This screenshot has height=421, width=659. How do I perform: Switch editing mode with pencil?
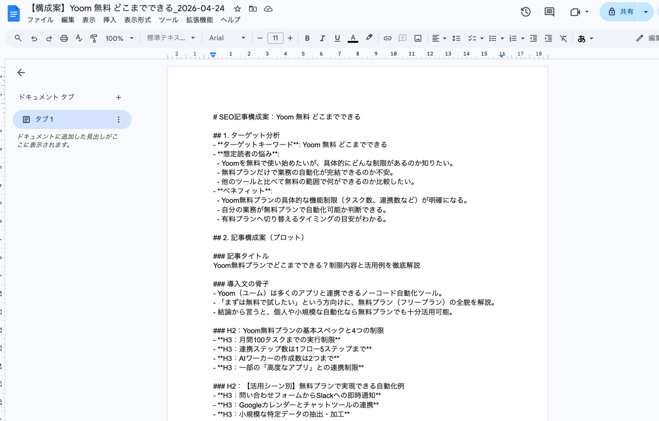click(x=639, y=38)
